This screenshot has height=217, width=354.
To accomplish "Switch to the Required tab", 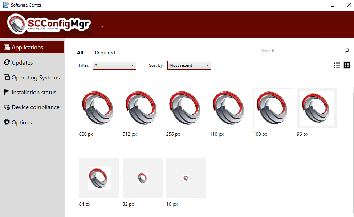I will point(105,53).
